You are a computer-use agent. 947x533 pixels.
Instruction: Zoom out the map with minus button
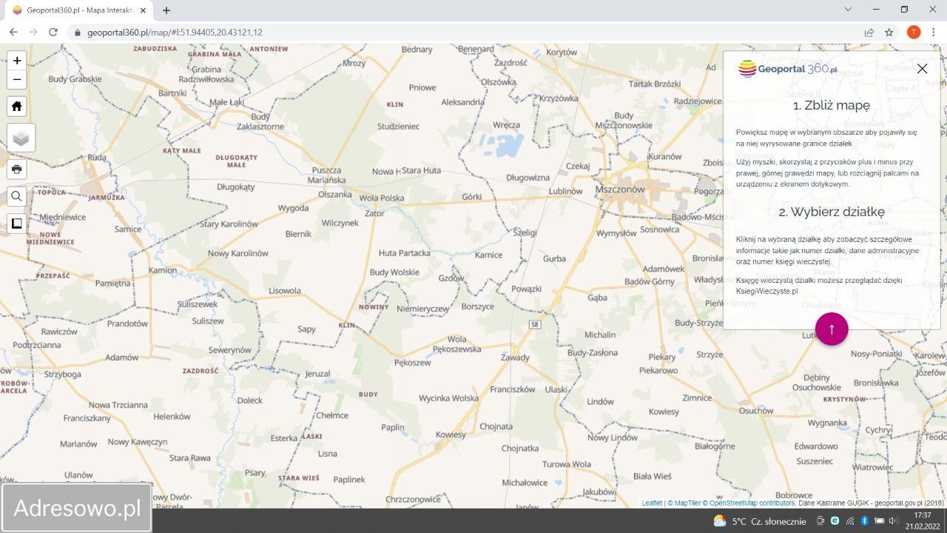click(x=17, y=80)
